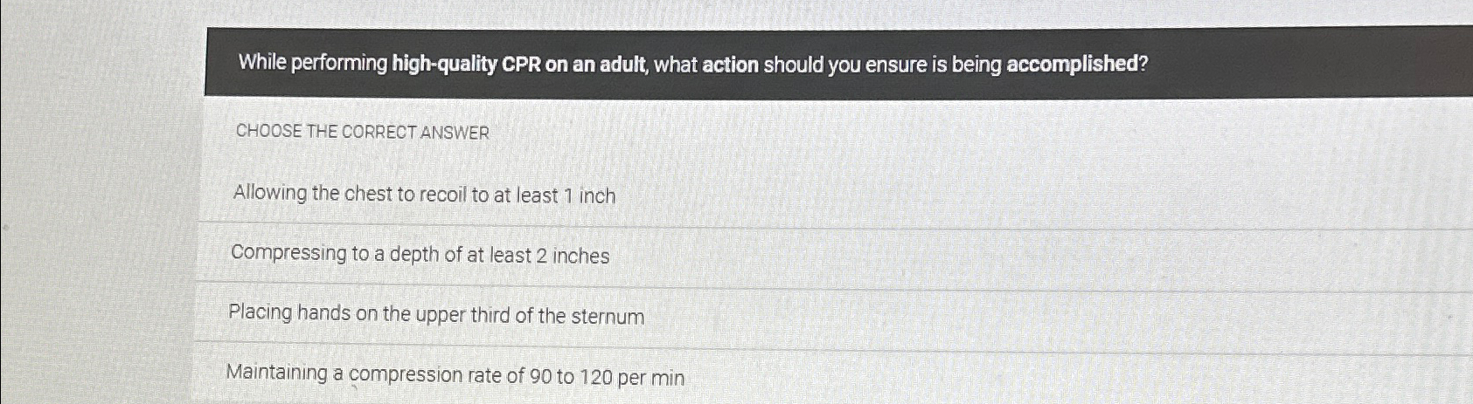Click 'While performing' at start of question
The image size is (1473, 404).
(313, 63)
